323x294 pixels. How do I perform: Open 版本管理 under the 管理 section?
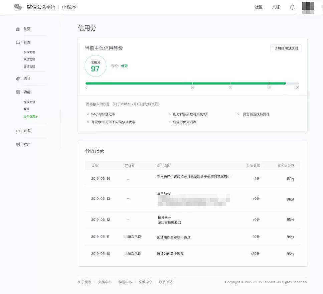click(x=29, y=52)
